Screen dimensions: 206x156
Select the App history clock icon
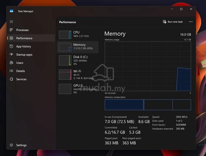coord(11,46)
